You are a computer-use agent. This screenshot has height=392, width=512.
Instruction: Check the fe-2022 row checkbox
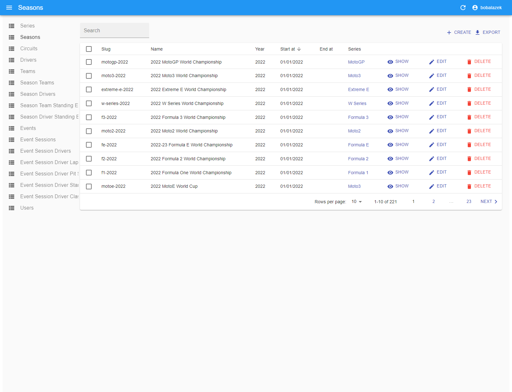pos(89,145)
